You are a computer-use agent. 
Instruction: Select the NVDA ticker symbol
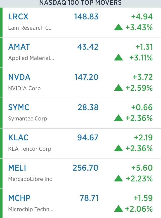click(19, 77)
